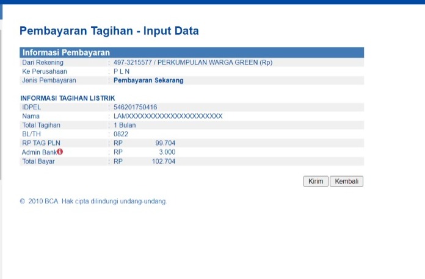Viewport: 425px width, 279px height.
Task: Click the Total Bayar amount 102.704
Action: click(x=163, y=161)
